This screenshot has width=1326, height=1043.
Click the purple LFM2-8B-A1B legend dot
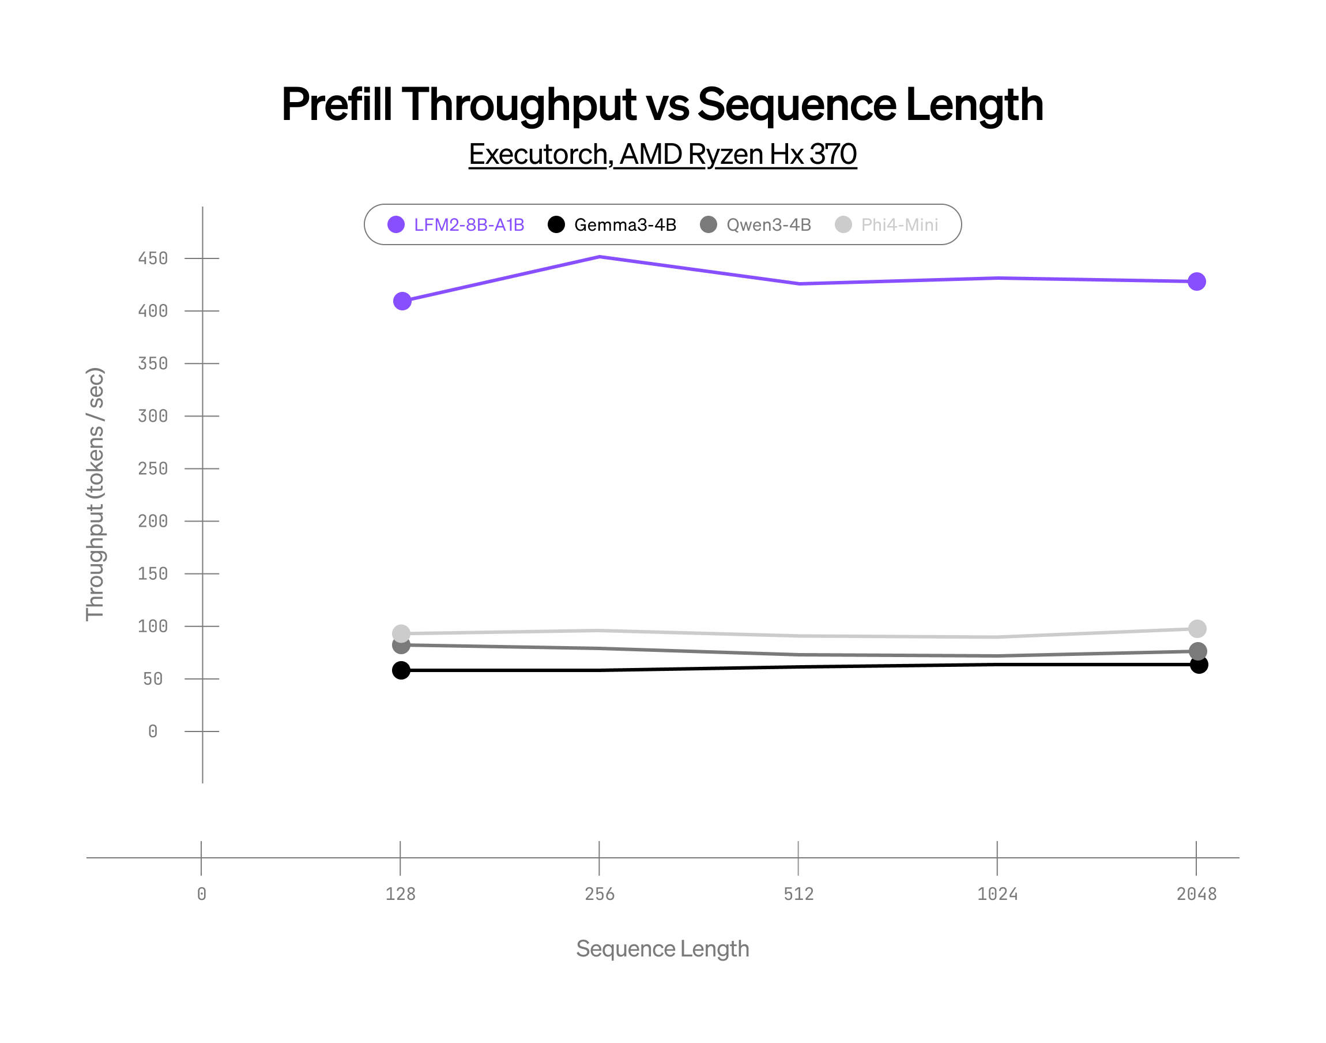coord(396,225)
